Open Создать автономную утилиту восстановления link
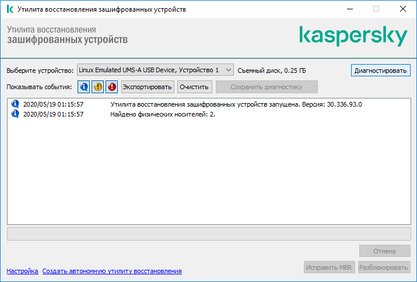The width and height of the screenshot is (417, 282). pyautogui.click(x=112, y=271)
